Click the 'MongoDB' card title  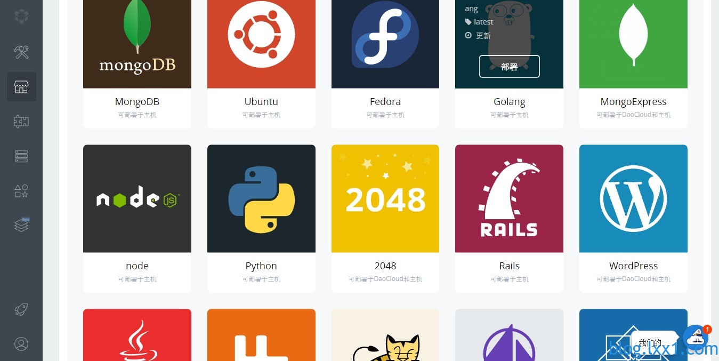click(137, 102)
